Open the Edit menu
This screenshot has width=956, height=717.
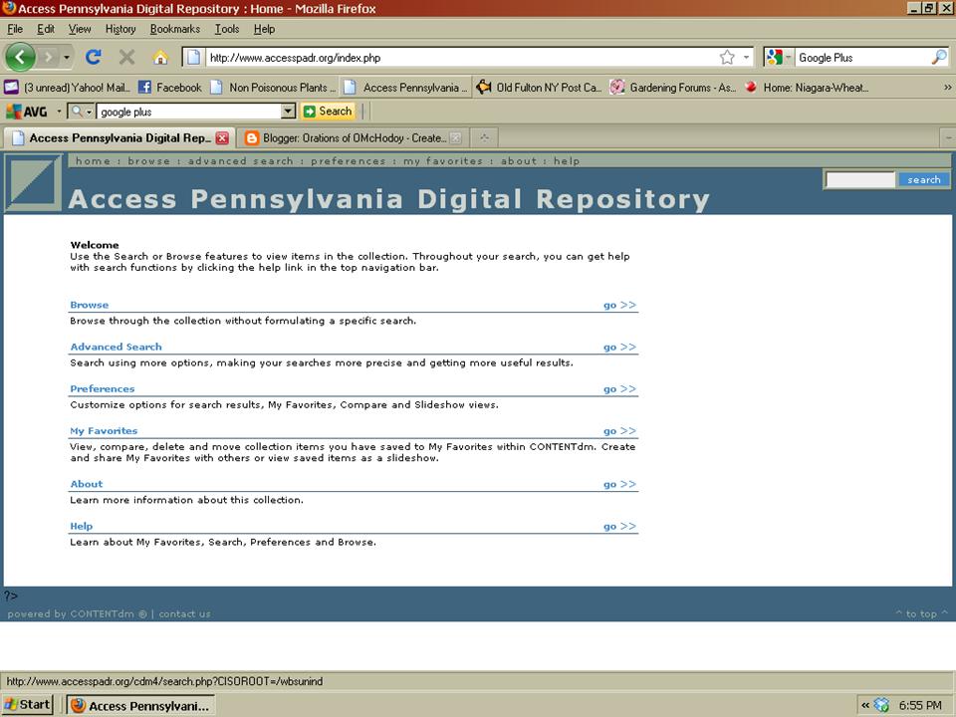(46, 29)
